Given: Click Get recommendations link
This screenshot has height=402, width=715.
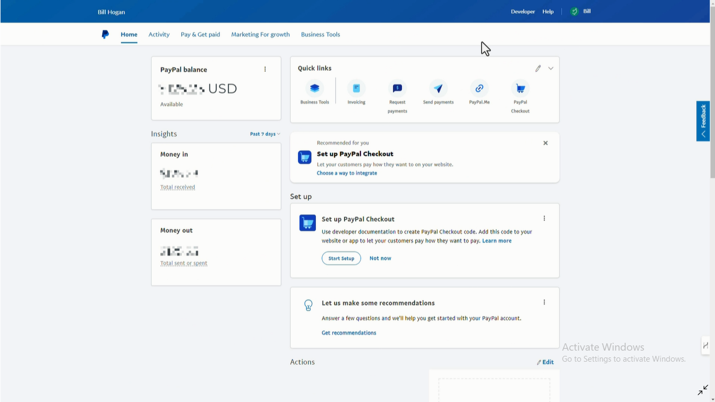Looking at the screenshot, I should [349, 333].
